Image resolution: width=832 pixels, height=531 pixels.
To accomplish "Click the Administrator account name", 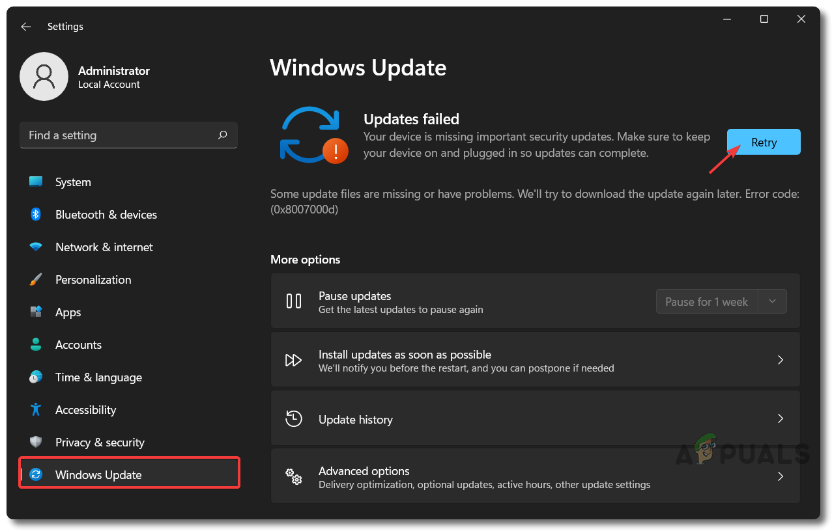I will tap(114, 70).
